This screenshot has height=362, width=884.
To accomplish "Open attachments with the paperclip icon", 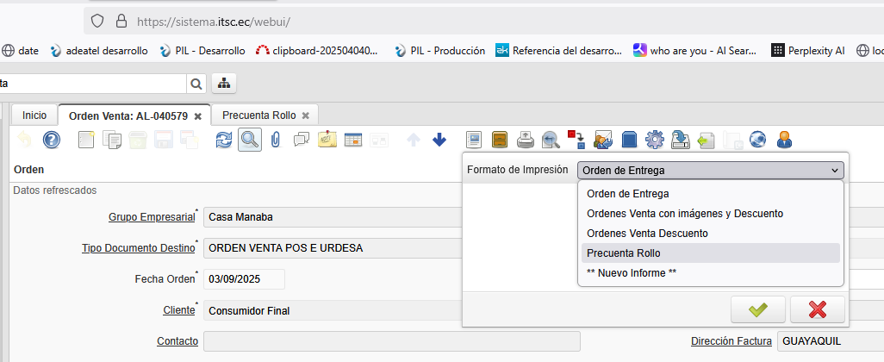I will point(276,140).
